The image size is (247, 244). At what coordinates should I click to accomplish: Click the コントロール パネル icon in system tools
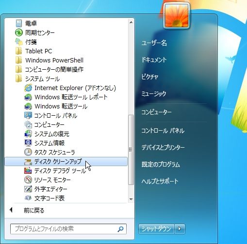coord(28,116)
